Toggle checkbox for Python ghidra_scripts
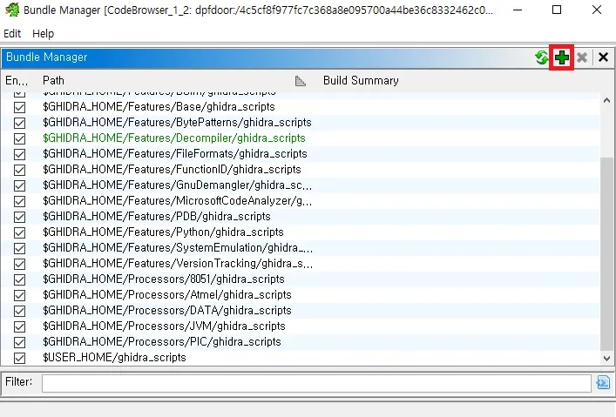The image size is (616, 417). (x=19, y=232)
